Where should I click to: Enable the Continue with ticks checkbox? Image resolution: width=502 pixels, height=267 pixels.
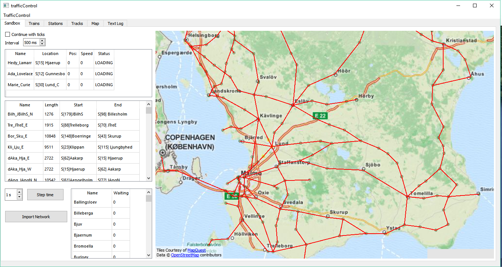[7, 34]
